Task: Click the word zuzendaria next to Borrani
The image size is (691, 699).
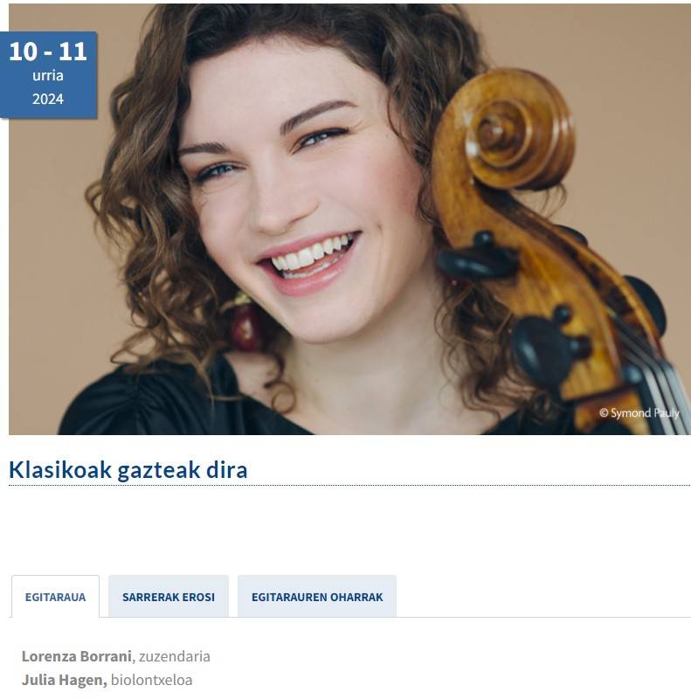Action: tap(175, 656)
